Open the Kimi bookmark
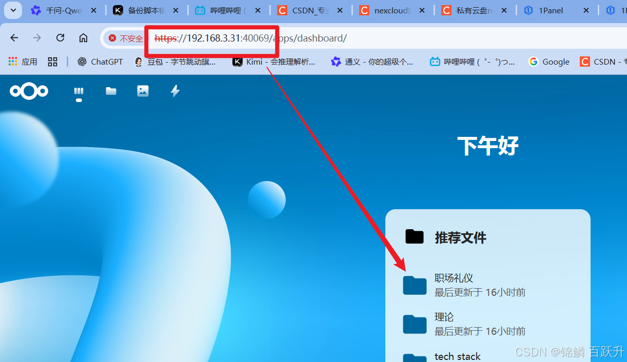 pyautogui.click(x=273, y=62)
